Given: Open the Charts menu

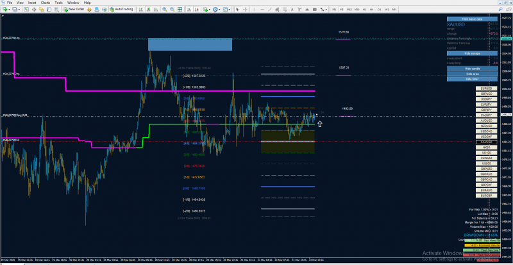Looking at the screenshot, I should click(45, 3).
